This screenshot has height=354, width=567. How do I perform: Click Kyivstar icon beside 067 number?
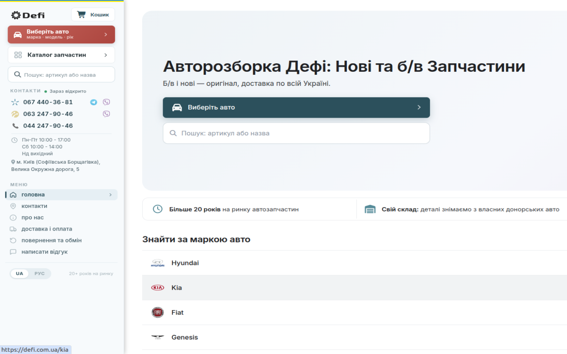[x=15, y=102]
